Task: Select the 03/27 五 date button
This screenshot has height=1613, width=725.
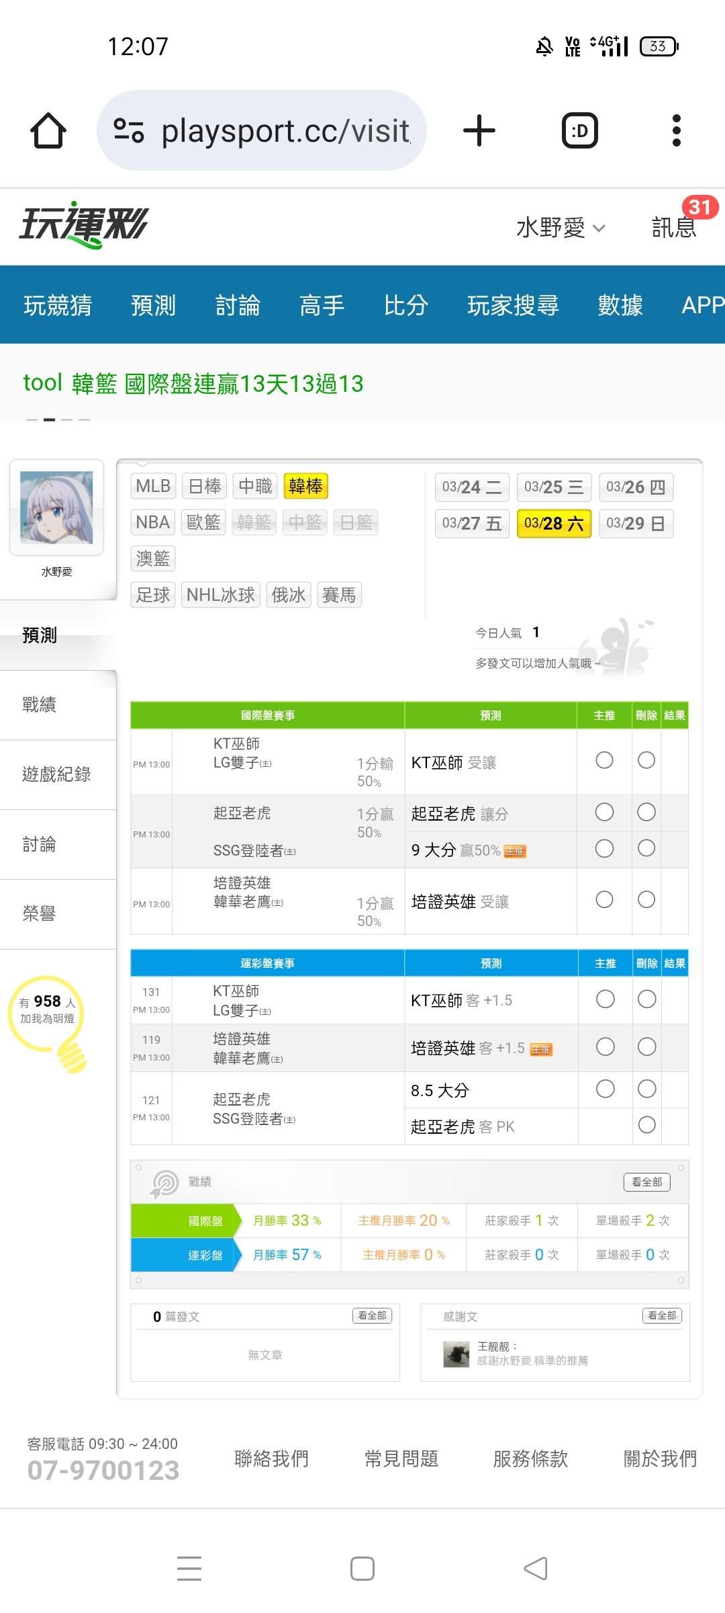Action: coord(472,524)
